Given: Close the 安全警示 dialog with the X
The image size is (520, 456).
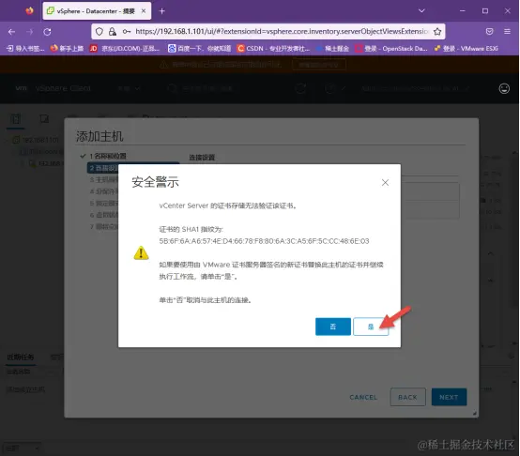Looking at the screenshot, I should pos(385,183).
